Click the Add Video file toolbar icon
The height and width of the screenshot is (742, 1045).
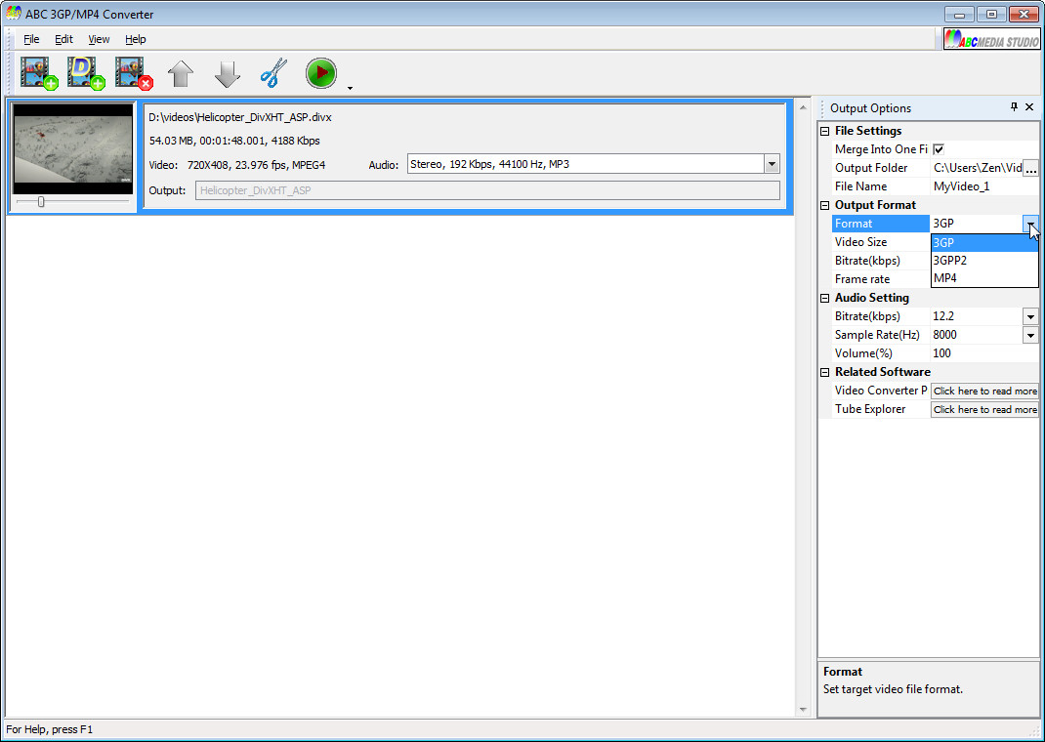[39, 73]
